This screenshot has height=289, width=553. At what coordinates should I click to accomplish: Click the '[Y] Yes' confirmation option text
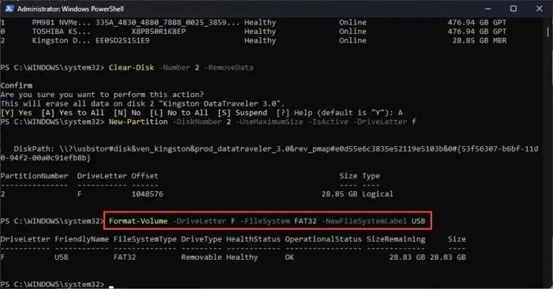tap(17, 113)
